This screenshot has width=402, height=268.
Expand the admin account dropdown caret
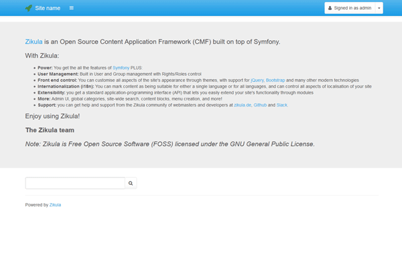[379, 8]
